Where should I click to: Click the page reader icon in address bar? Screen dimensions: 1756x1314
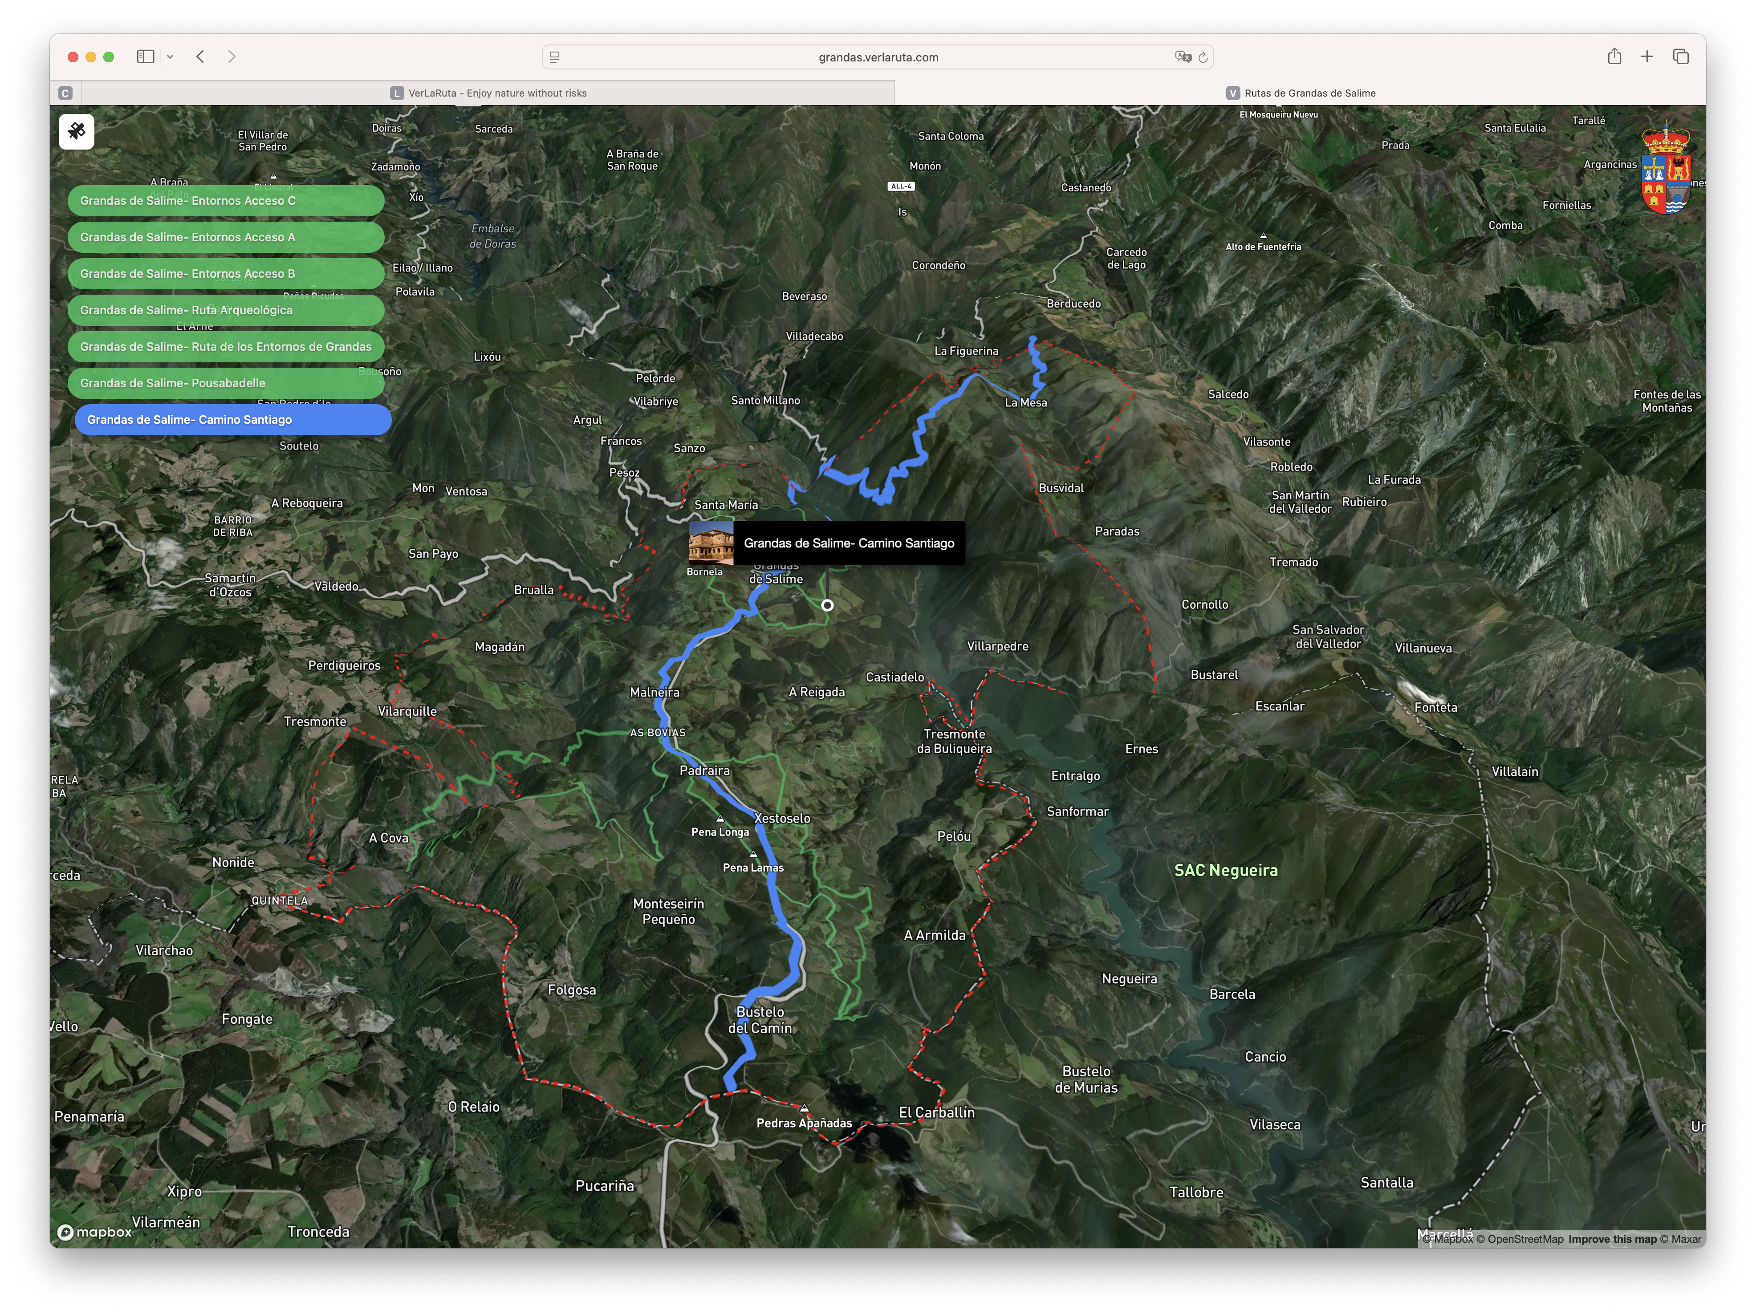(x=555, y=57)
